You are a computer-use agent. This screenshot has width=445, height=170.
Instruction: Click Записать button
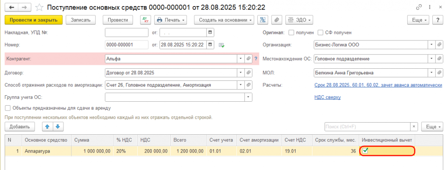click(80, 20)
